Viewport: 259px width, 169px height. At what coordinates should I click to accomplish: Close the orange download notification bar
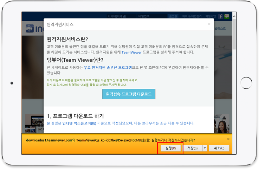[228, 139]
